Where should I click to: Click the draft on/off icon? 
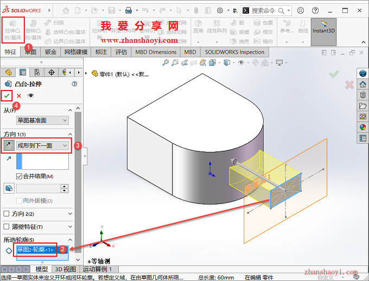click(9, 188)
